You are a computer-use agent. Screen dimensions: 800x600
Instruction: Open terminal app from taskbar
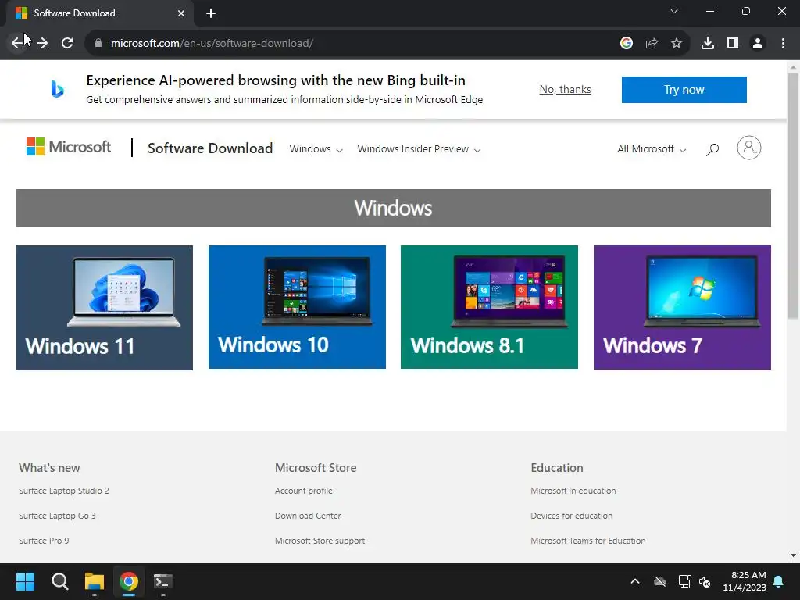(163, 581)
